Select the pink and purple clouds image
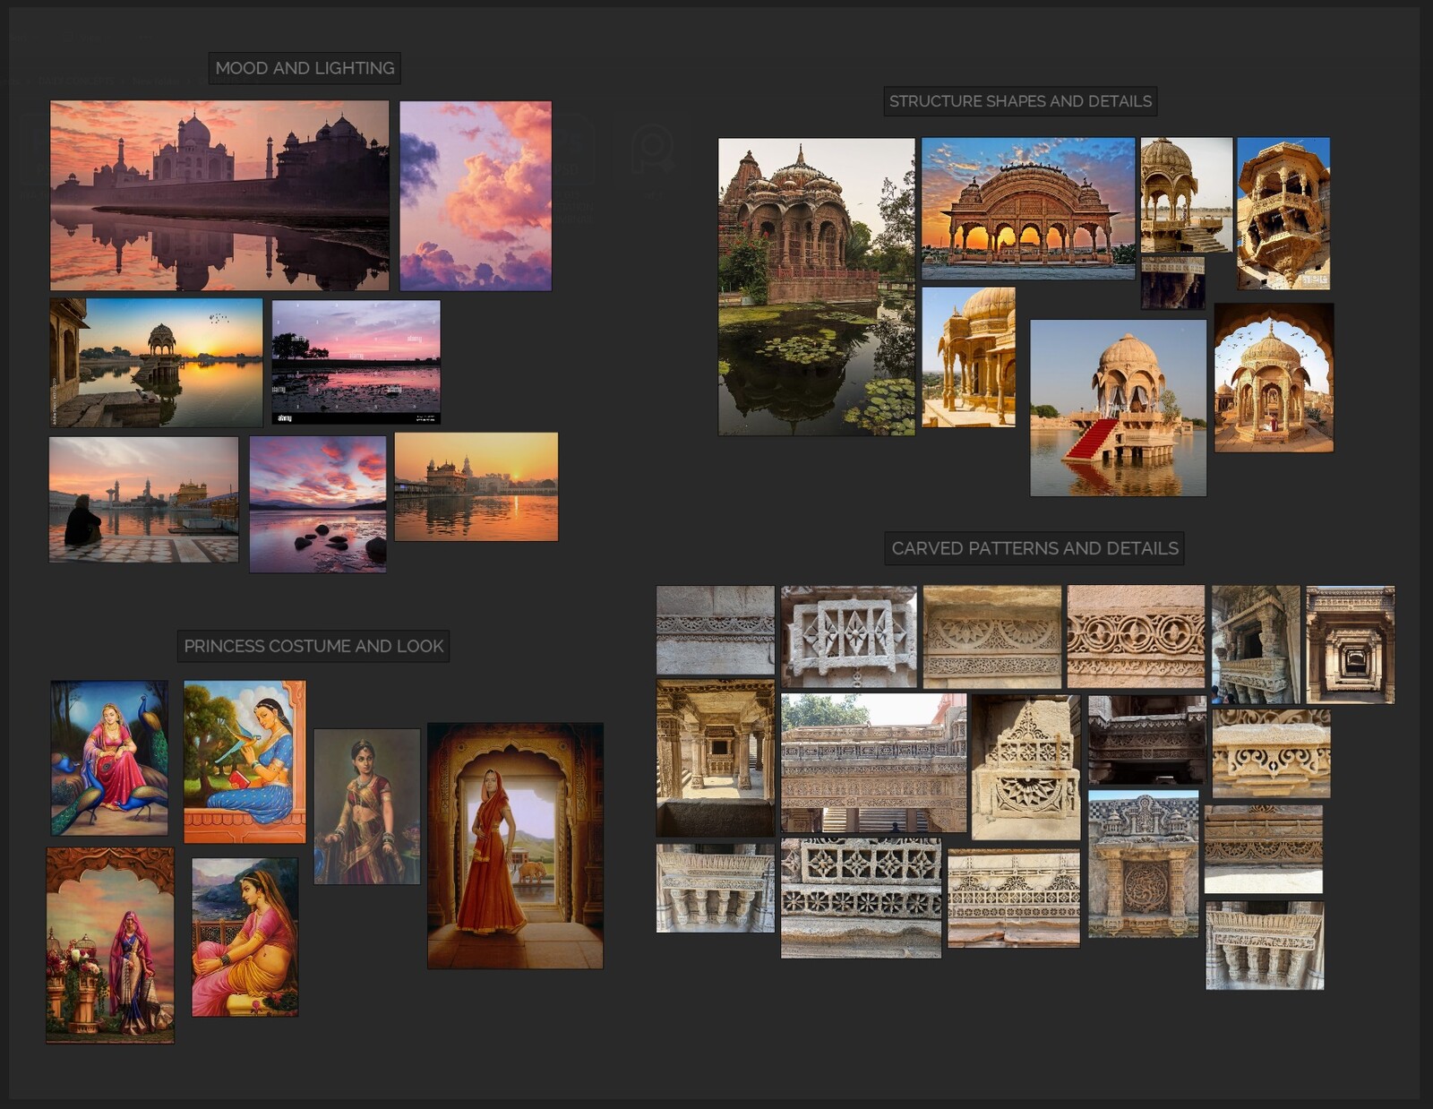Screen dimensions: 1433x1109 pyautogui.click(x=476, y=195)
